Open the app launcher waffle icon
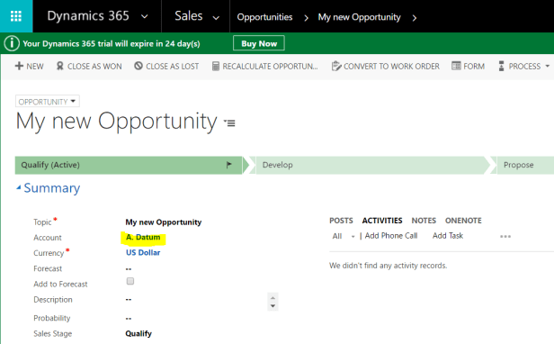 click(x=16, y=16)
